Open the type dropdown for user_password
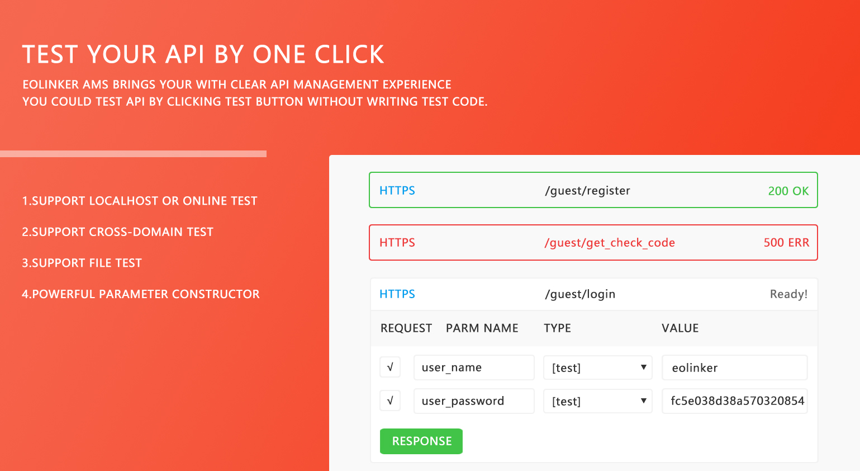The image size is (860, 471). coord(597,401)
